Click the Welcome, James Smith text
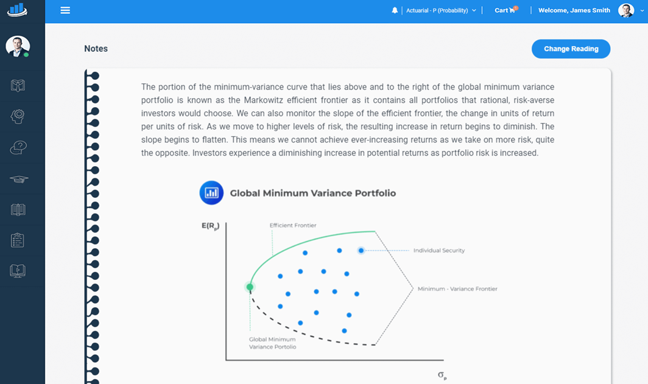648x384 pixels. click(574, 10)
